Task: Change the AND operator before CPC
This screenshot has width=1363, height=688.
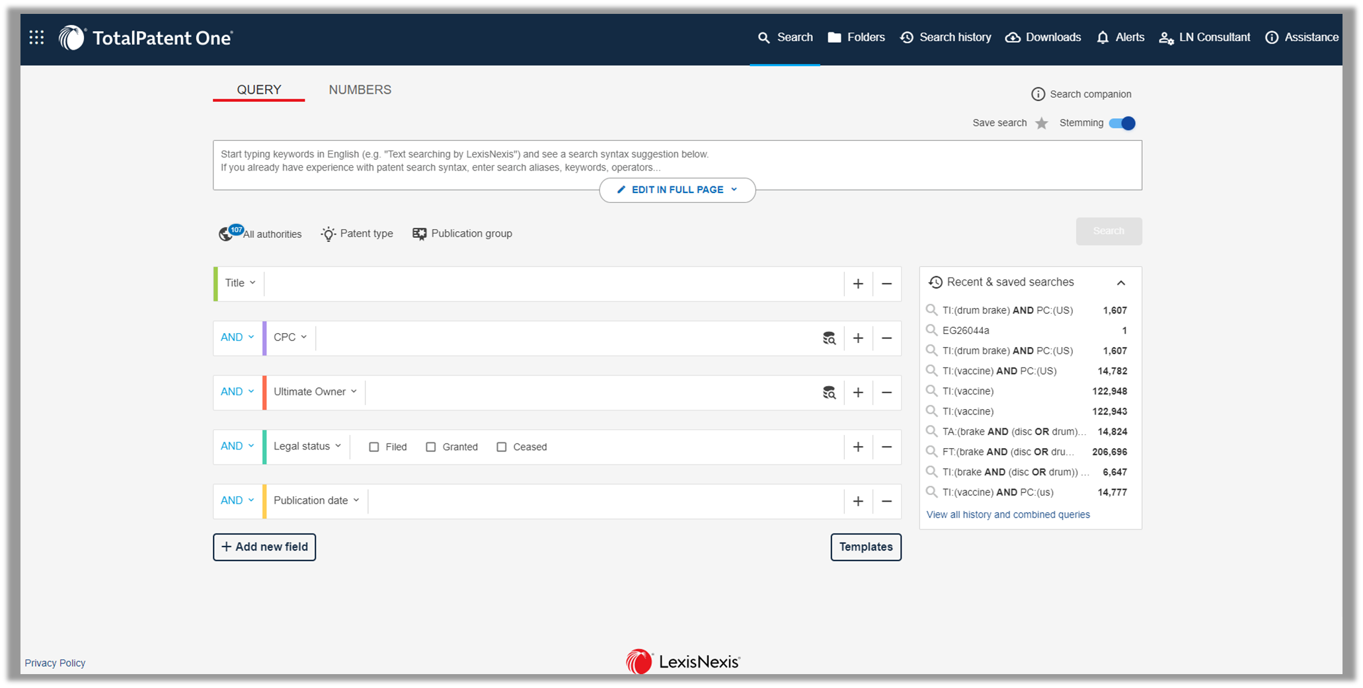Action: 237,337
